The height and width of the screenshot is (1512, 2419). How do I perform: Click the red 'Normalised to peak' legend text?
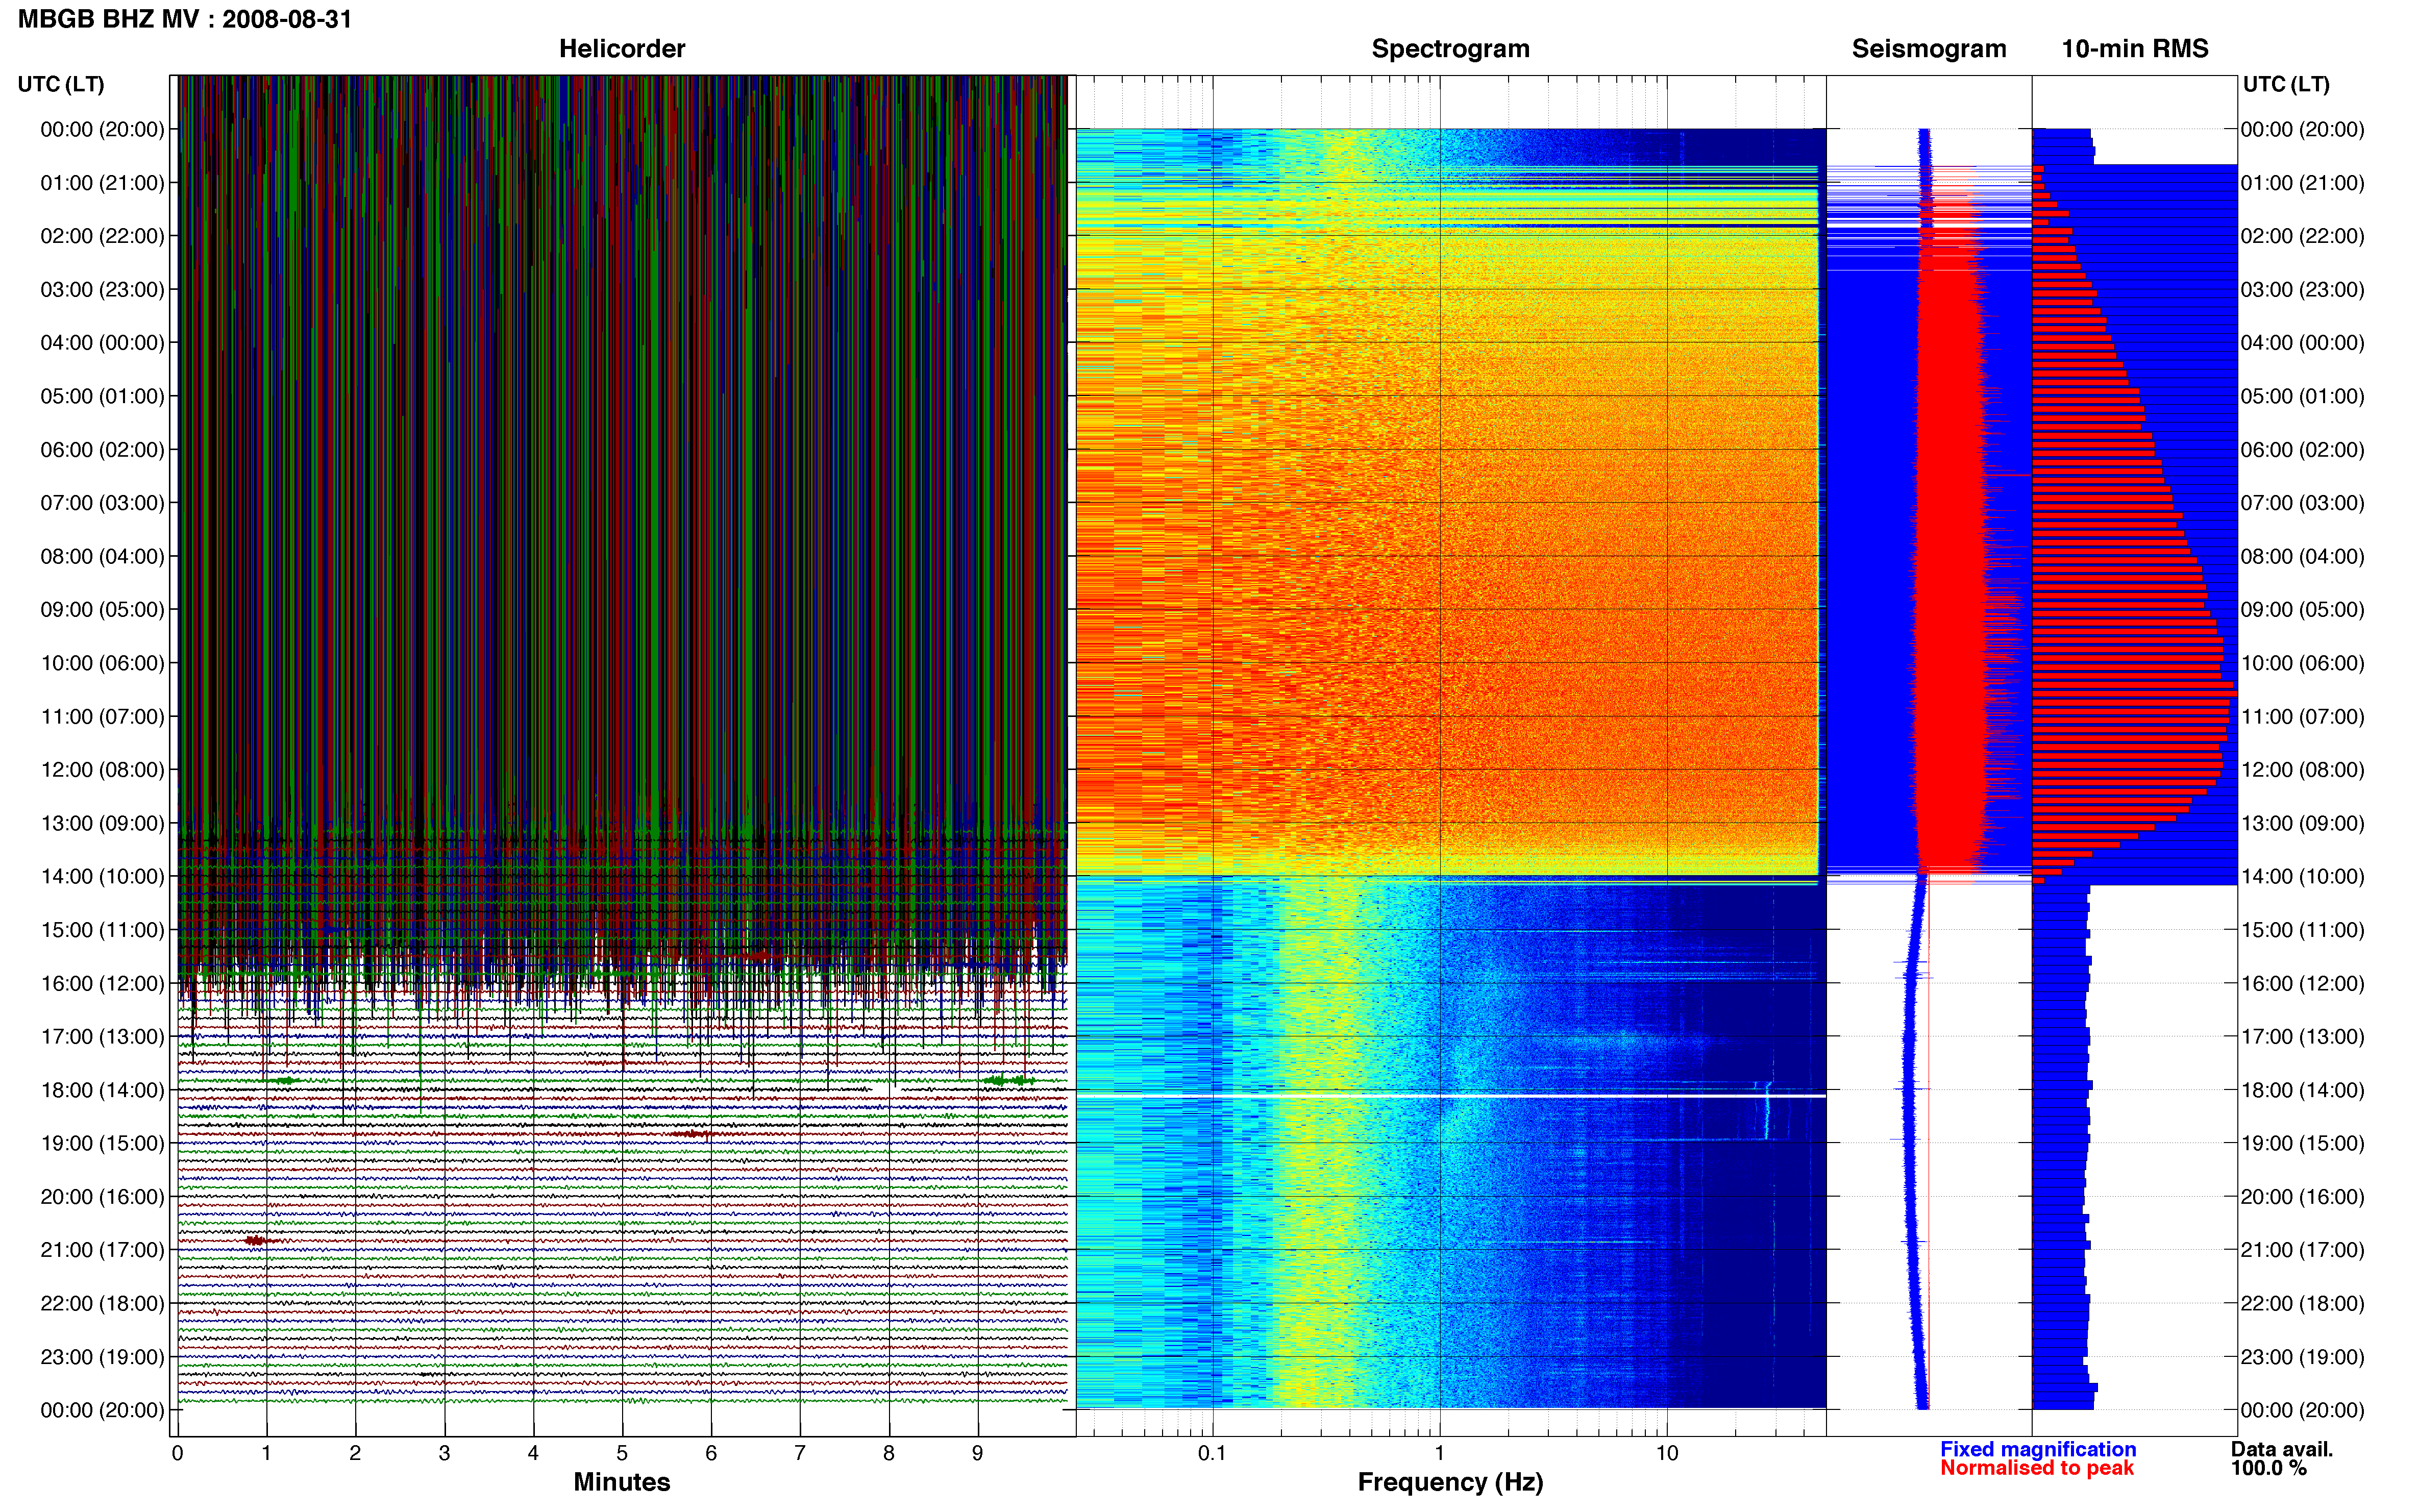click(x=2037, y=1468)
